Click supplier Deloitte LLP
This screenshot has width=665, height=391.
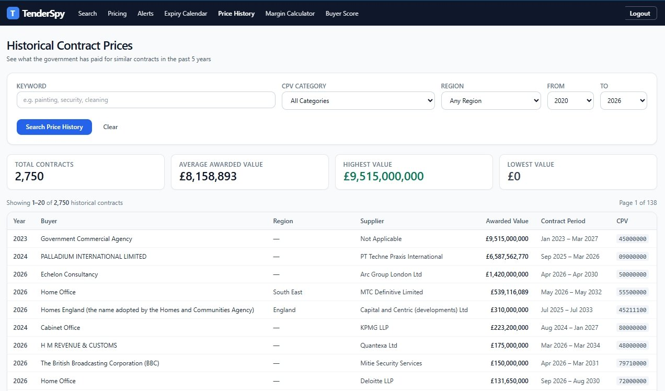(x=376, y=381)
